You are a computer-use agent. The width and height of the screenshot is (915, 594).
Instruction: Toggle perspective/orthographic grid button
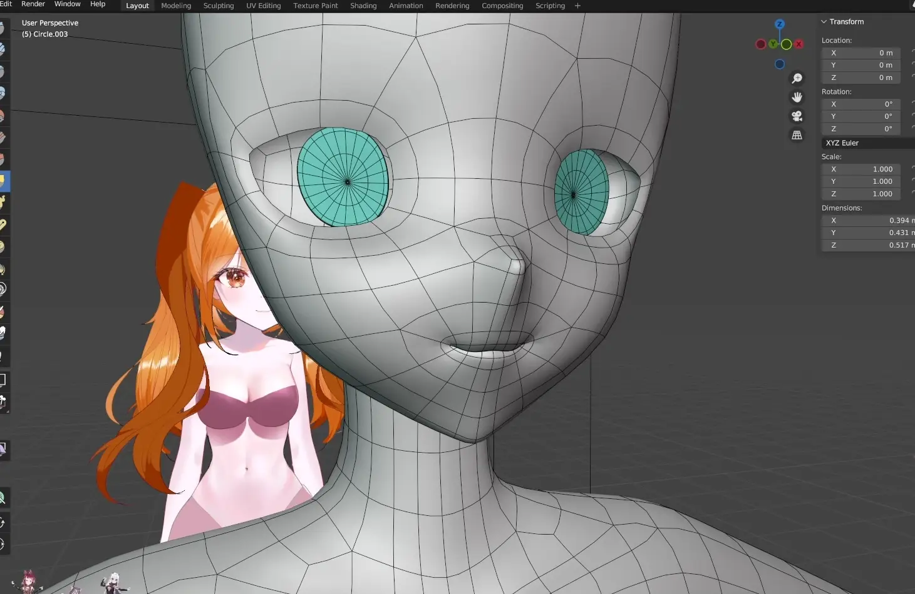(797, 135)
